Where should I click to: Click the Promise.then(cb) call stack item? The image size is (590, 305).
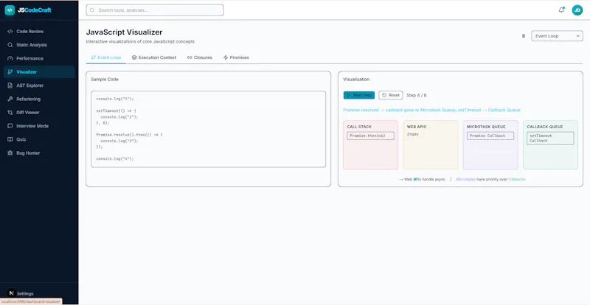(371, 136)
